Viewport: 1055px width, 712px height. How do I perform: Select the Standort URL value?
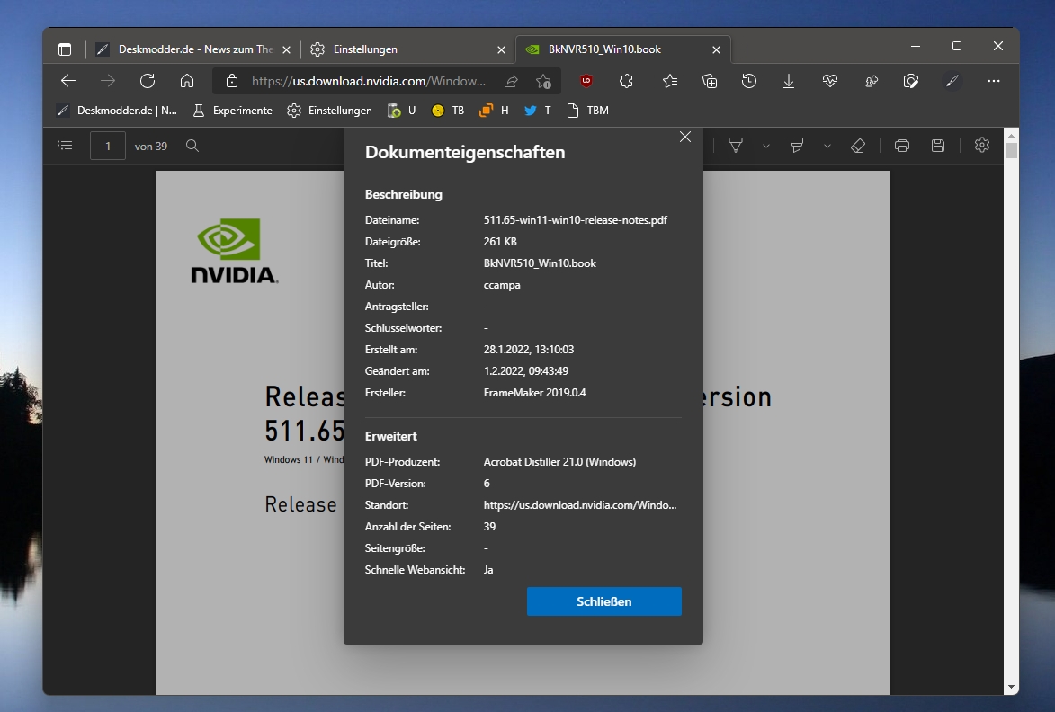(580, 505)
